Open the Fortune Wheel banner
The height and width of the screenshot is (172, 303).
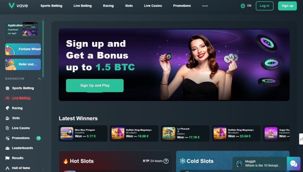[x=23, y=49]
